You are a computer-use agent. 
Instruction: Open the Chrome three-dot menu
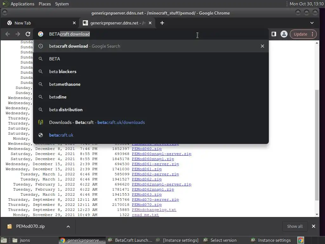[x=313, y=34]
